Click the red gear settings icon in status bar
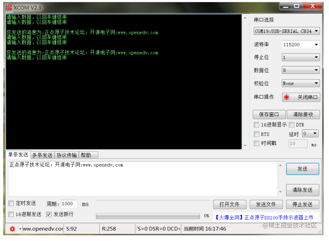Image resolution: width=329 pixels, height=241 pixels. pos(12,229)
